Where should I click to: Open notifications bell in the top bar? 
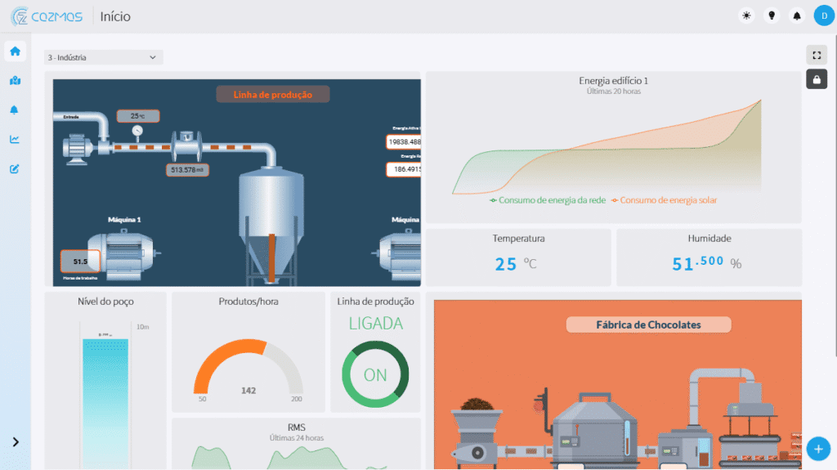(796, 16)
